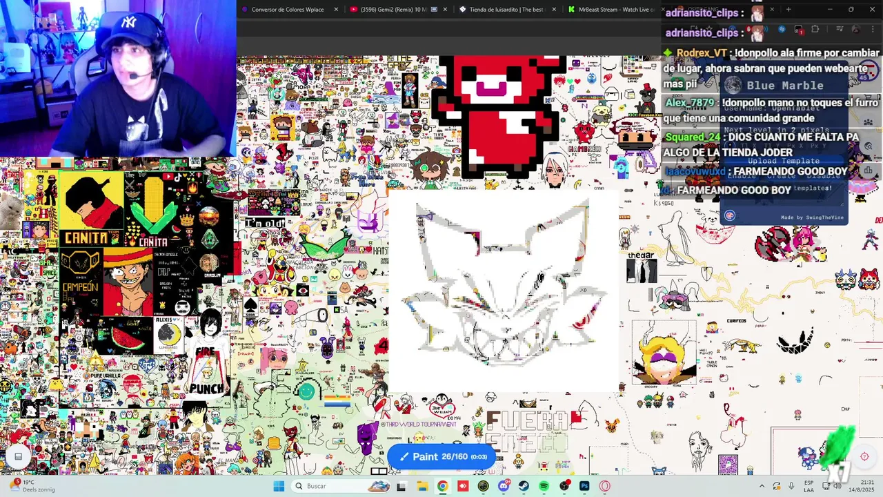883x497 pixels.
Task: Click the taskbar Buscar search box
Action: [341, 486]
